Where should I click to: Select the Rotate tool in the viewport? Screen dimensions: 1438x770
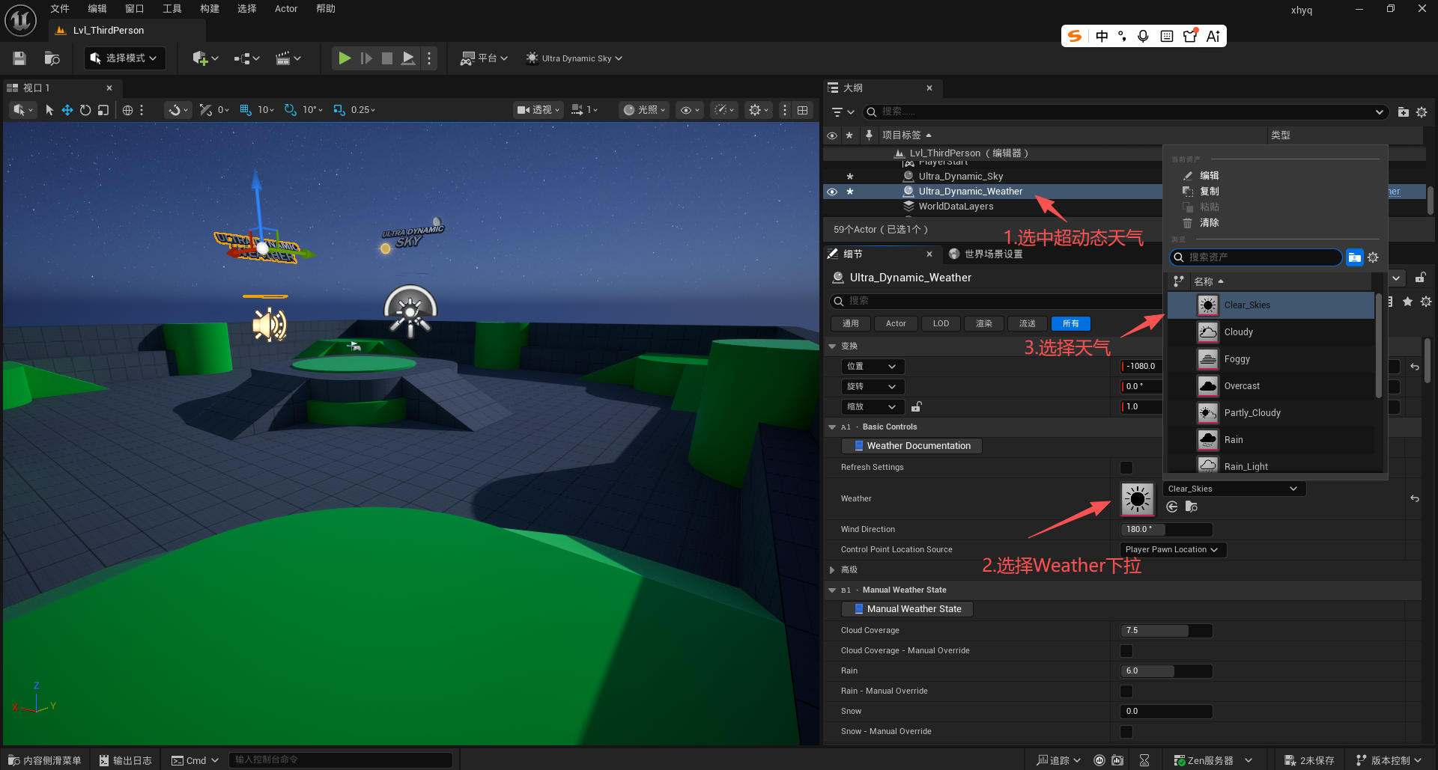point(85,110)
